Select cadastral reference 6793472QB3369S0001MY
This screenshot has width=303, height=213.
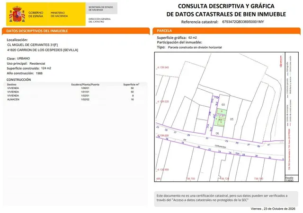pos(243,22)
